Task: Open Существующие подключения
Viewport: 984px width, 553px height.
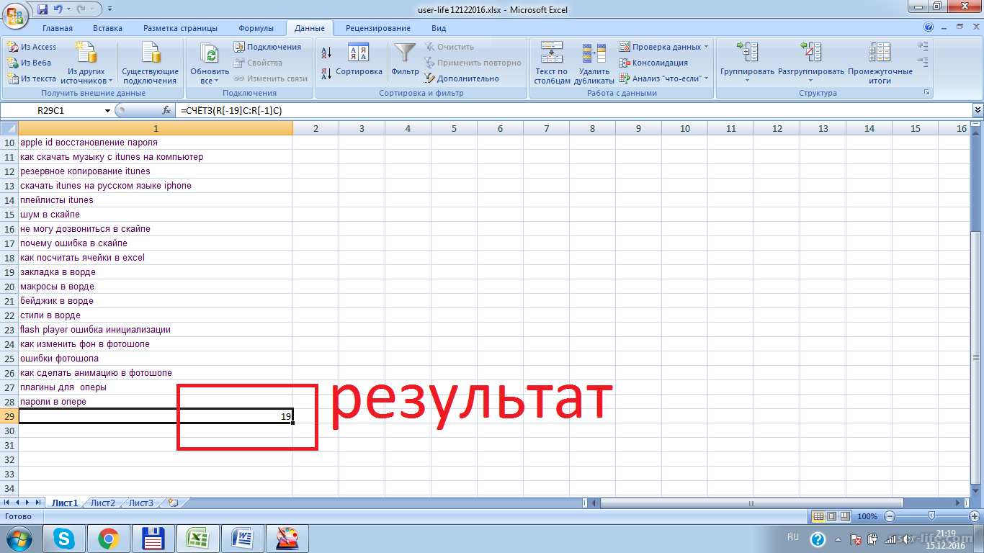Action: [150, 63]
